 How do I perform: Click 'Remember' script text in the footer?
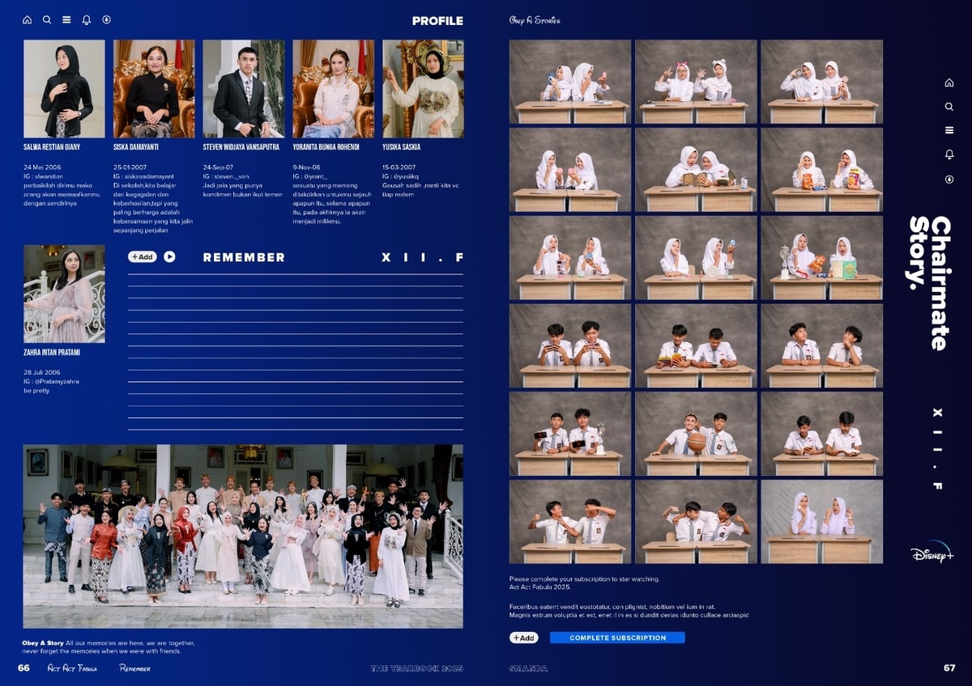[134, 668]
